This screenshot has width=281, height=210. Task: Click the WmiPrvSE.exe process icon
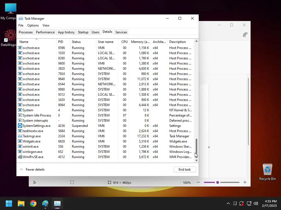coord(20,157)
